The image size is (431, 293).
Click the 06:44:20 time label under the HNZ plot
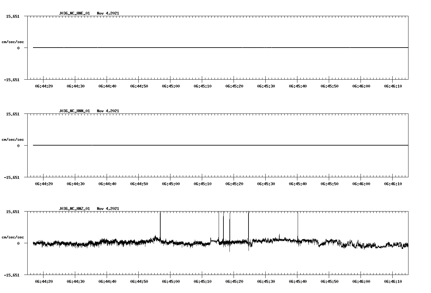(44, 282)
